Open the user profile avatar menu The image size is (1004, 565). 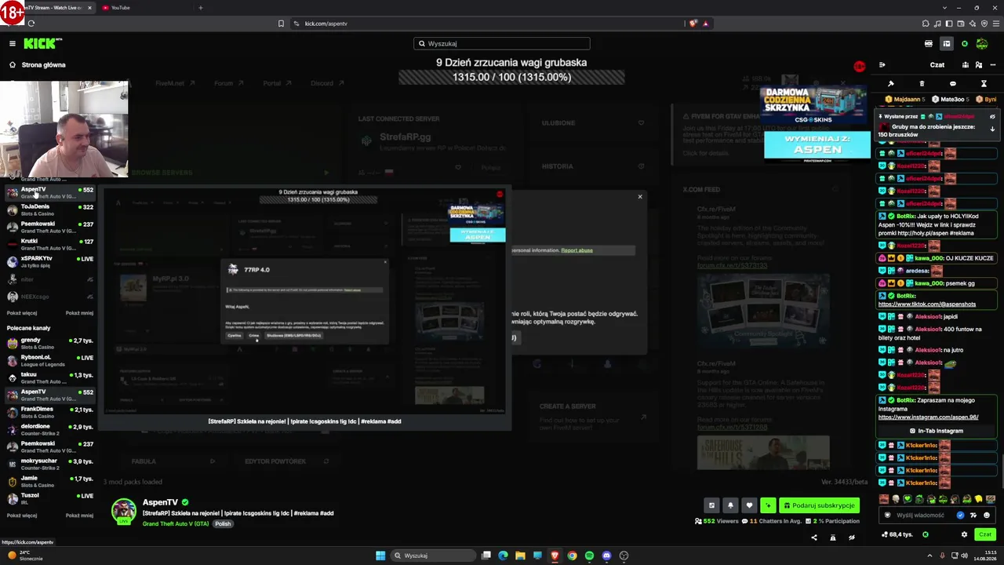pos(982,43)
